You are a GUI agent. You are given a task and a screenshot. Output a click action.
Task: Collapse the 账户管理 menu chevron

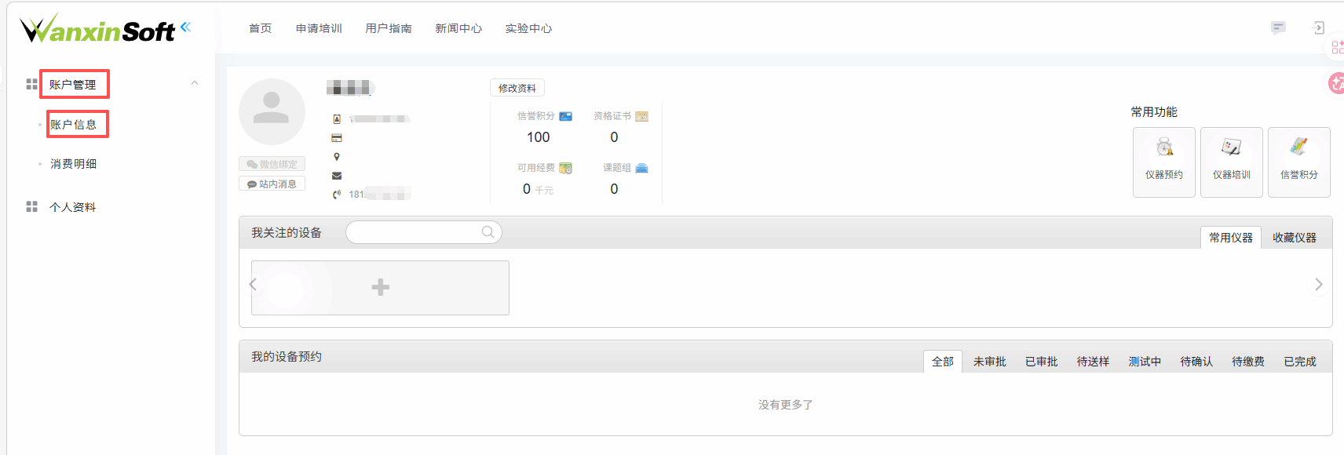click(x=195, y=83)
